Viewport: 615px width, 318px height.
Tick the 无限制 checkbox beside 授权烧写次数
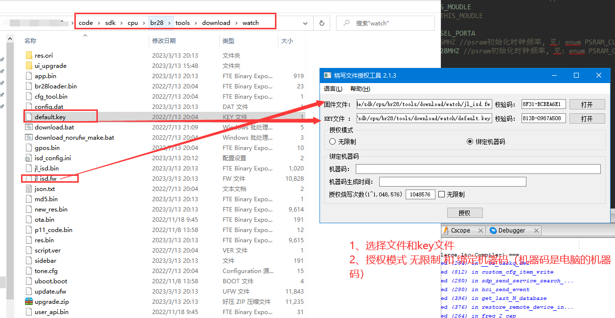441,194
